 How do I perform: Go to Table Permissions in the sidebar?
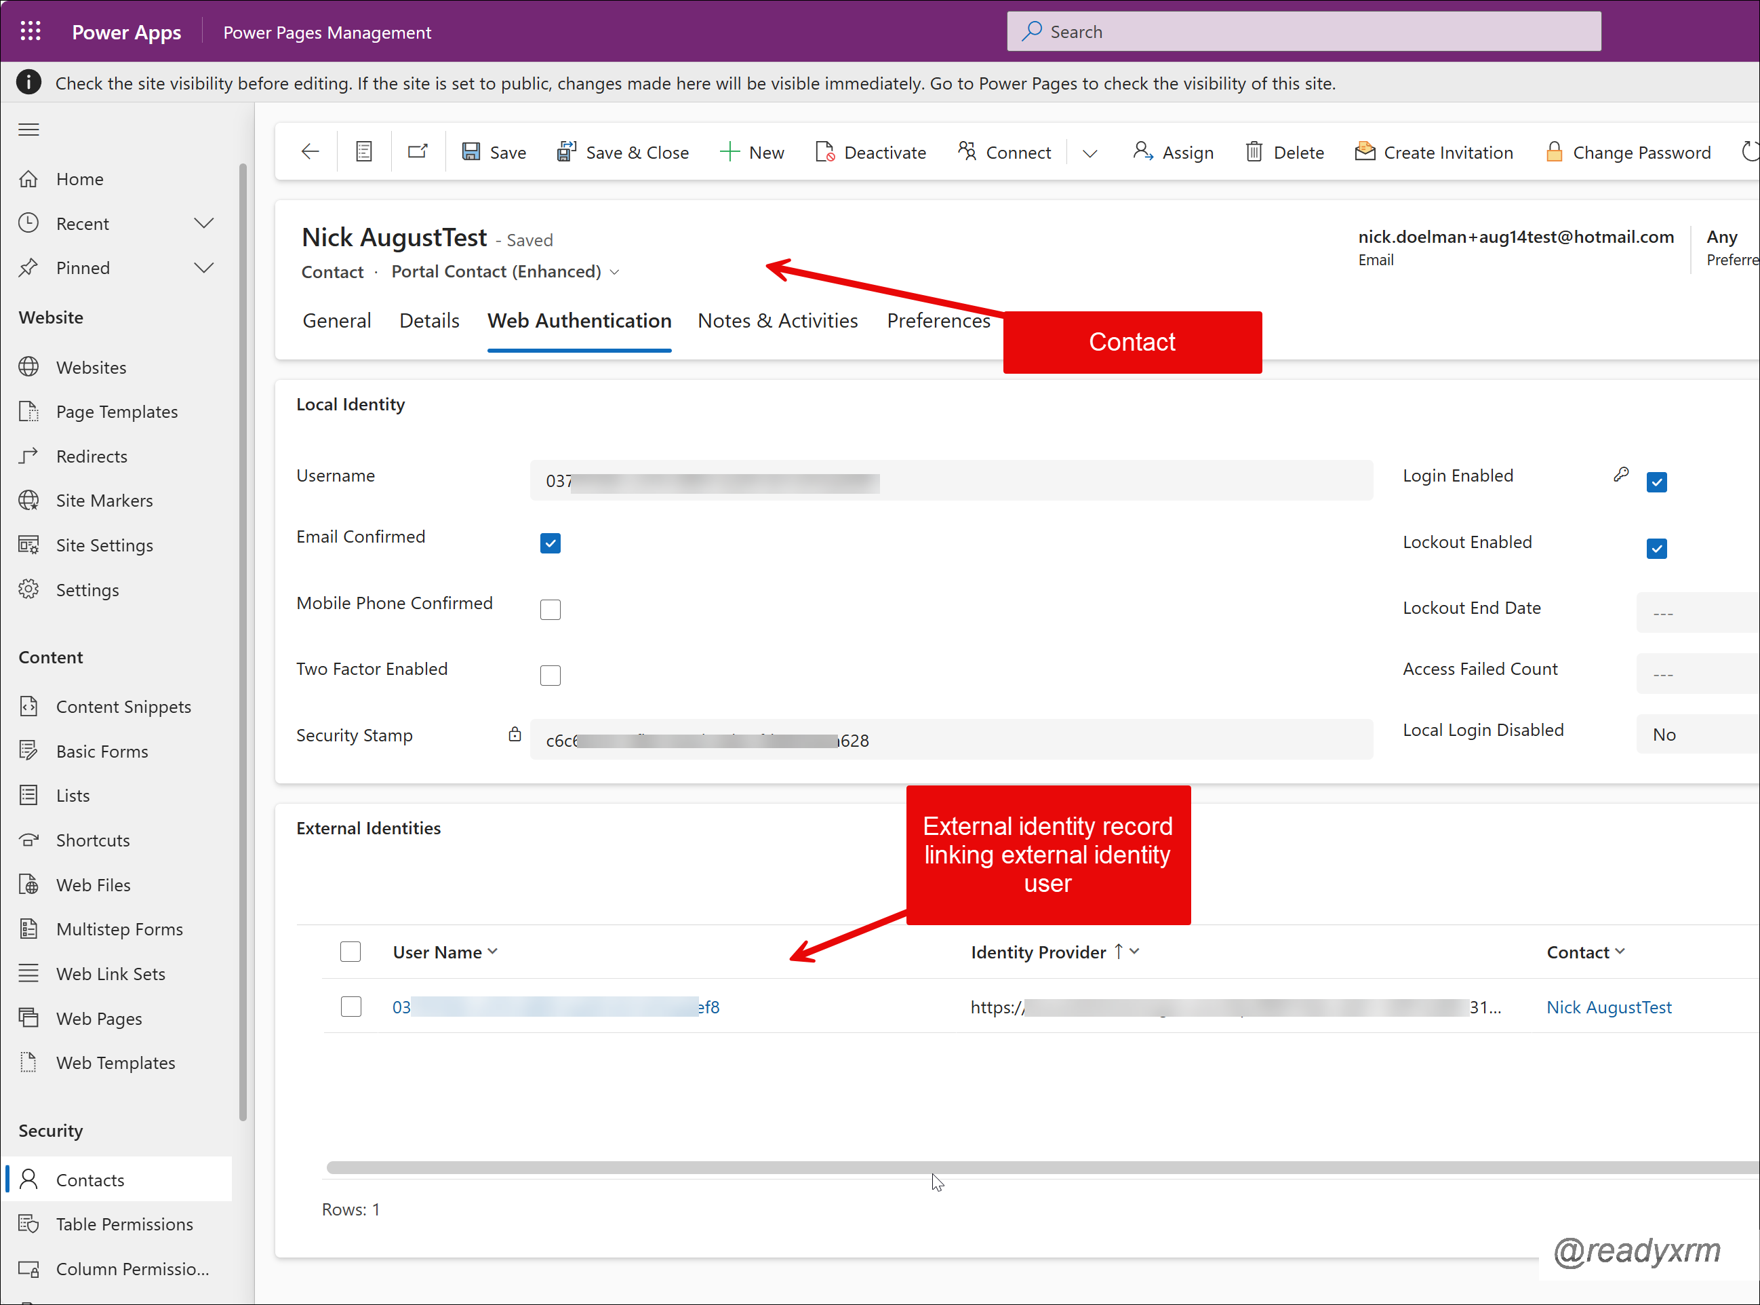(x=123, y=1223)
